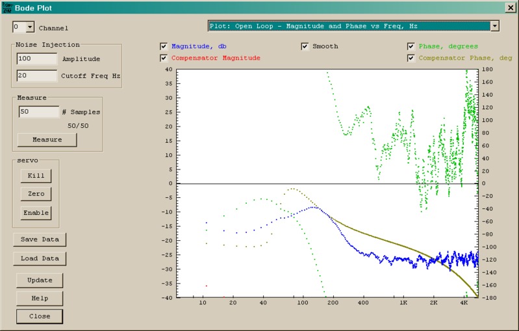
Task: Click the Save Data button
Action: 40,239
